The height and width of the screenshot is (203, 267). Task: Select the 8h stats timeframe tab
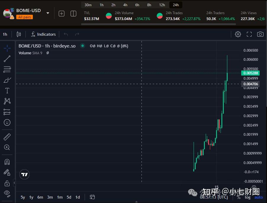[149, 5]
